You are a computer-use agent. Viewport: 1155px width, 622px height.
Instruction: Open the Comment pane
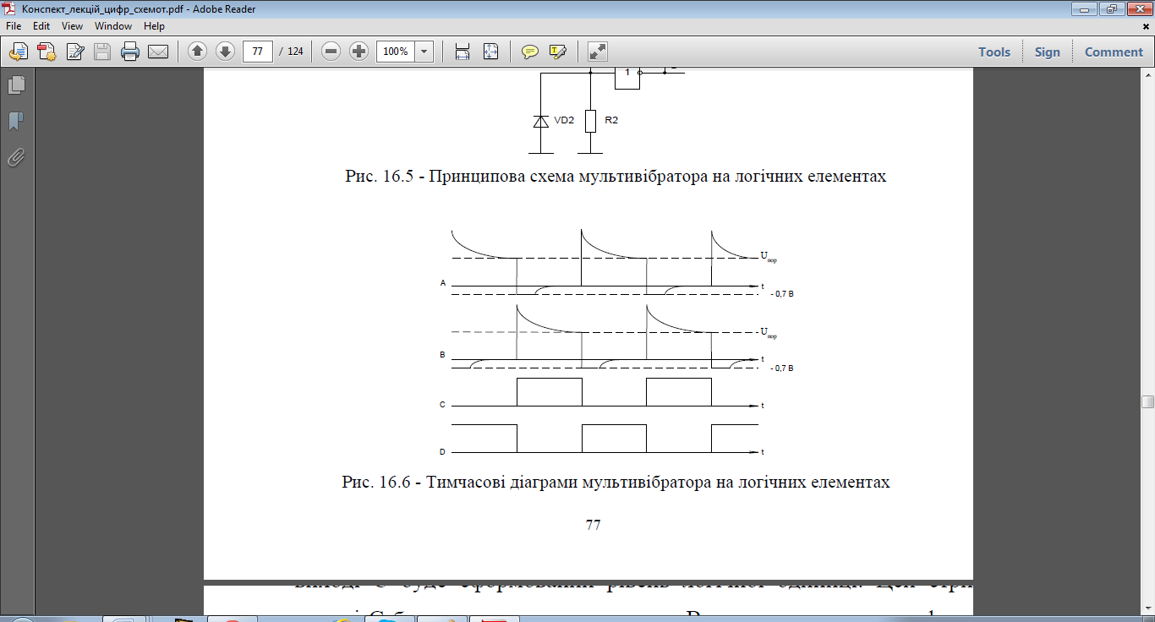pyautogui.click(x=1114, y=52)
